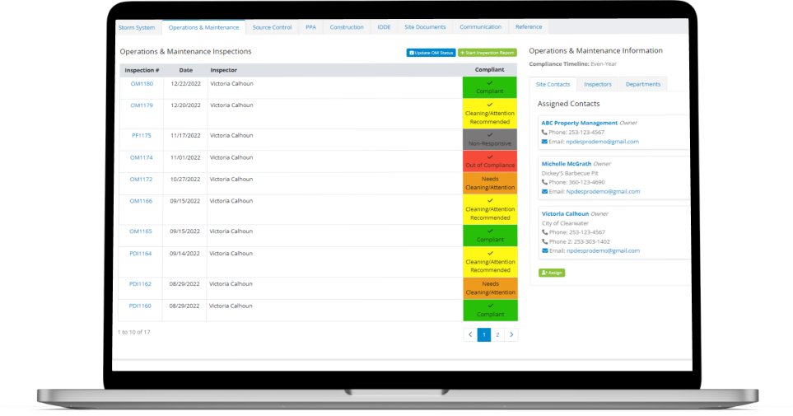Open inspection PDI1162

(140, 284)
